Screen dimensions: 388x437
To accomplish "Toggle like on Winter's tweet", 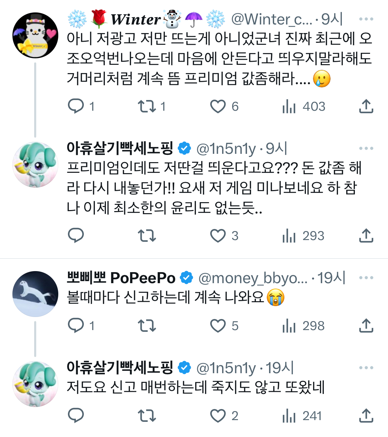I will tap(218, 107).
